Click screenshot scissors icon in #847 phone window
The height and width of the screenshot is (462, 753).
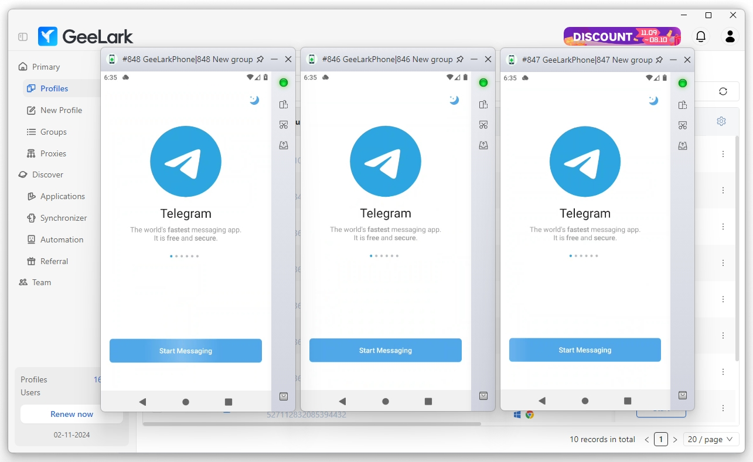tap(683, 125)
